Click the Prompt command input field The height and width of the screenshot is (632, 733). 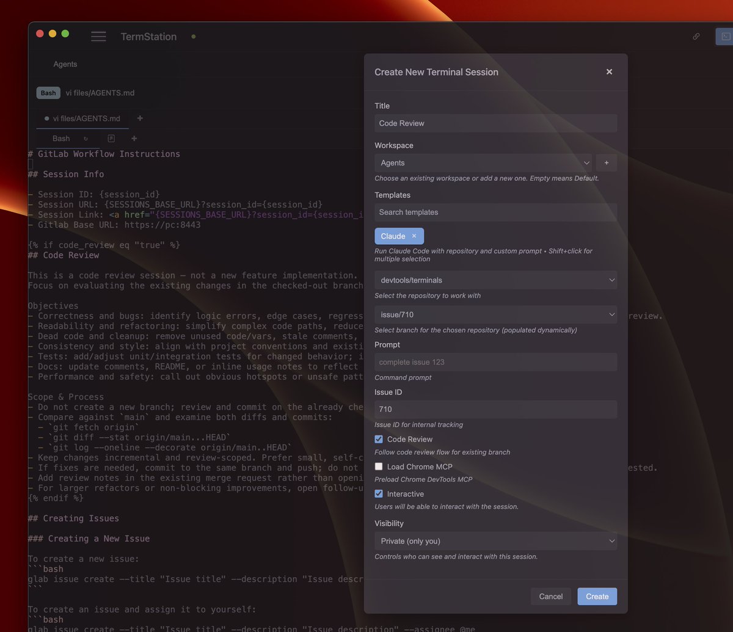click(x=495, y=362)
